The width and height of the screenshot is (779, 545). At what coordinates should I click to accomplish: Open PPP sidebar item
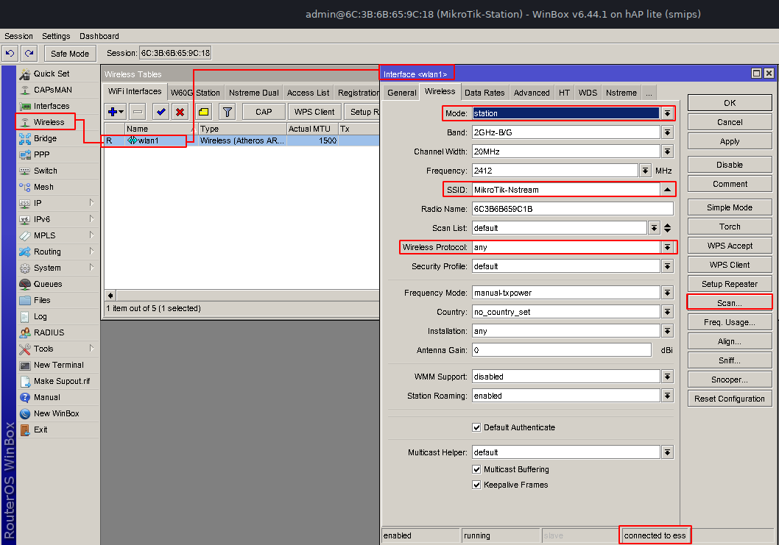41,154
